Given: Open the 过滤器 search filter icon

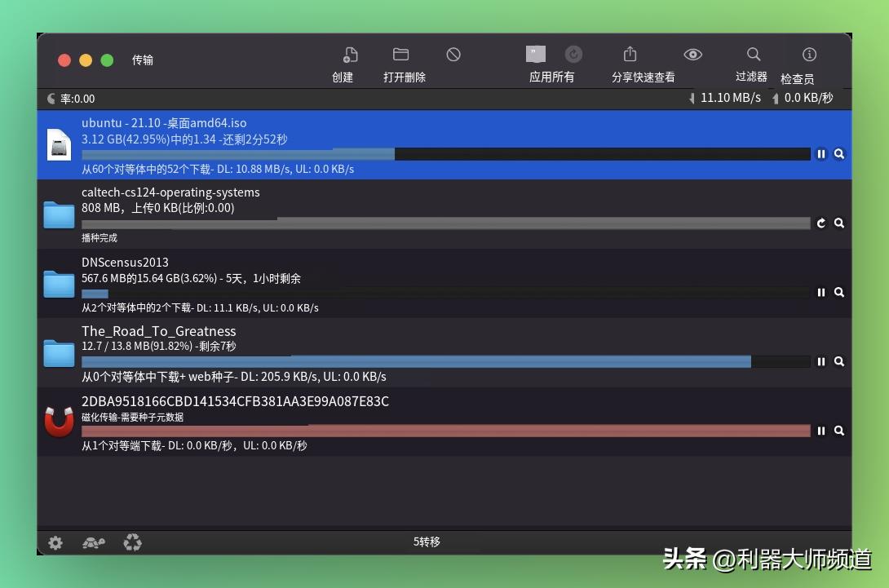Looking at the screenshot, I should coord(752,55).
